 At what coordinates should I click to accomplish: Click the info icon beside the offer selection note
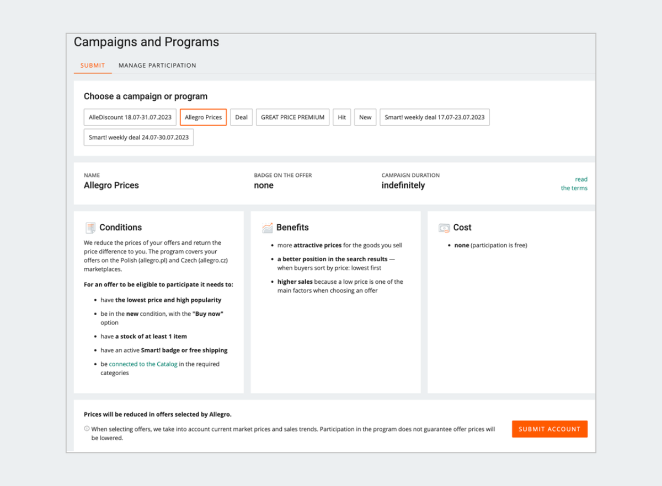[x=87, y=429]
